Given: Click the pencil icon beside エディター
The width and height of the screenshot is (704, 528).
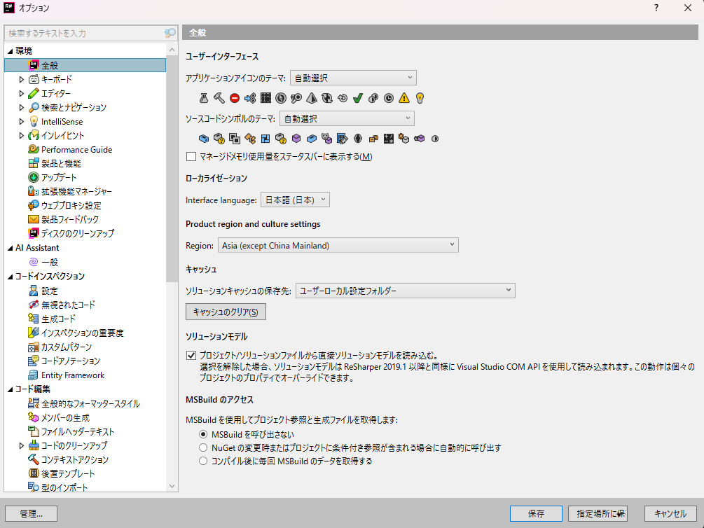Looking at the screenshot, I should tap(34, 93).
